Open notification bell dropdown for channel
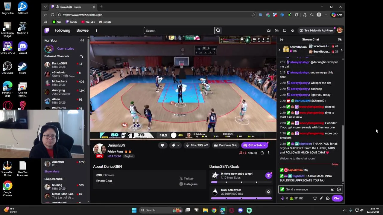 [x=176, y=145]
